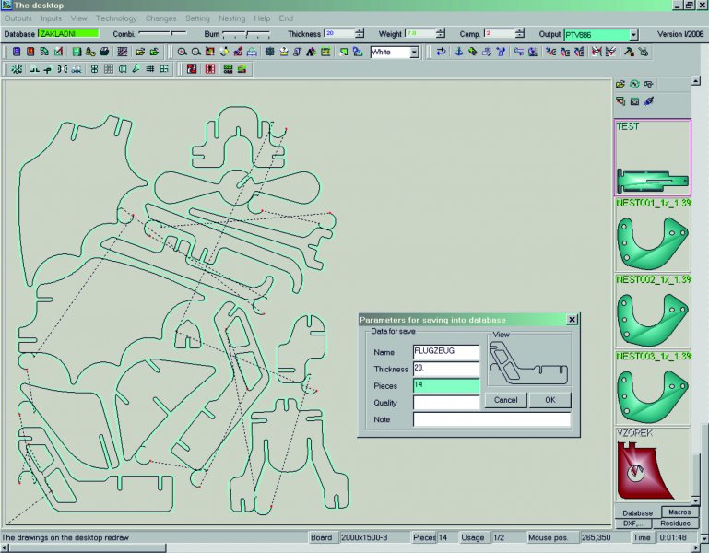Viewport: 709px width, 553px height.
Task: Click the anchor icon in the toolbar
Action: coord(458,52)
